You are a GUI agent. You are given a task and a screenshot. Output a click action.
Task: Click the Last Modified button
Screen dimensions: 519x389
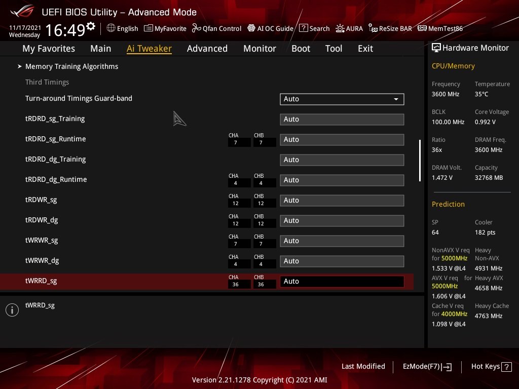click(363, 366)
